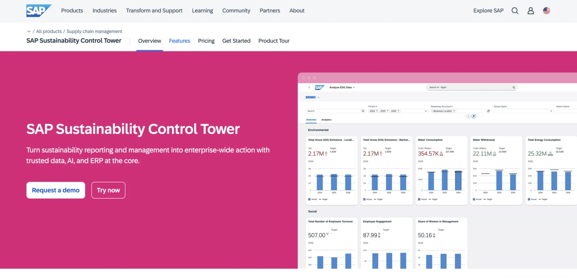This screenshot has height=278, width=577.
Task: Click the search icon in the apps search bar
Action: coord(514,87)
